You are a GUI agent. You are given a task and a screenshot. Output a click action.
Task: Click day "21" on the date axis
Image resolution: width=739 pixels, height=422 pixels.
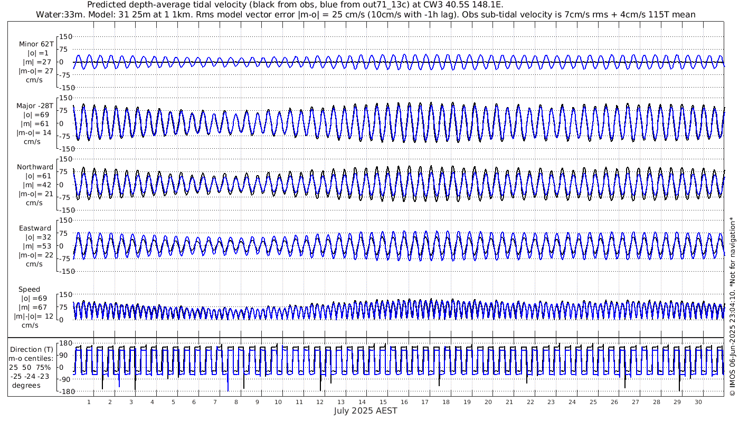(509, 402)
